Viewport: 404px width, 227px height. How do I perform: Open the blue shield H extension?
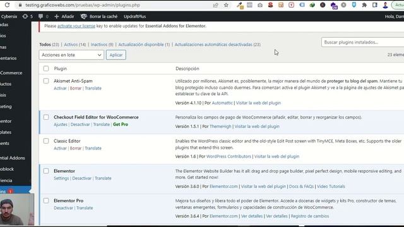point(354,5)
